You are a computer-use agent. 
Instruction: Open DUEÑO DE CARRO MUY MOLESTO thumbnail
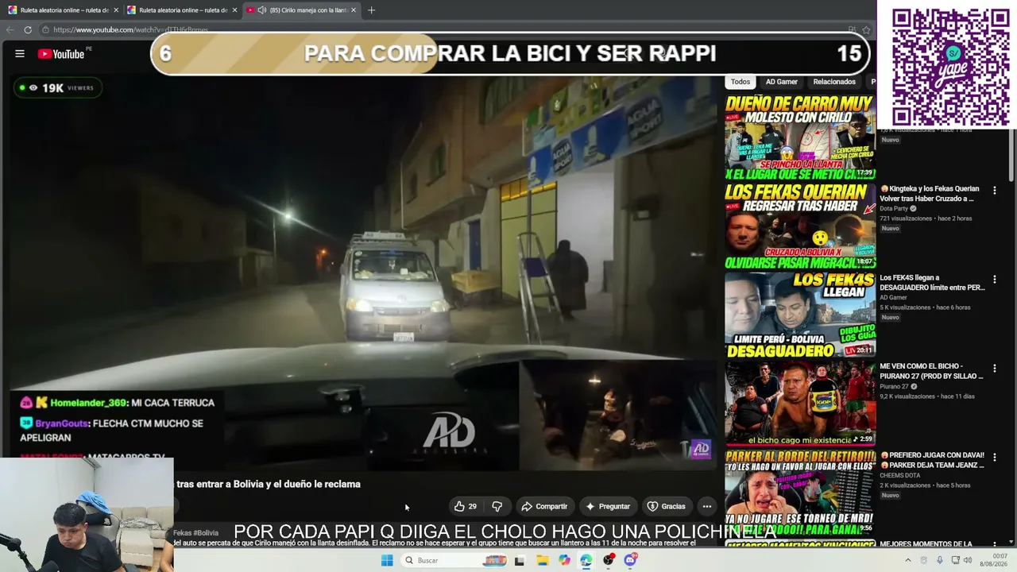click(x=800, y=137)
